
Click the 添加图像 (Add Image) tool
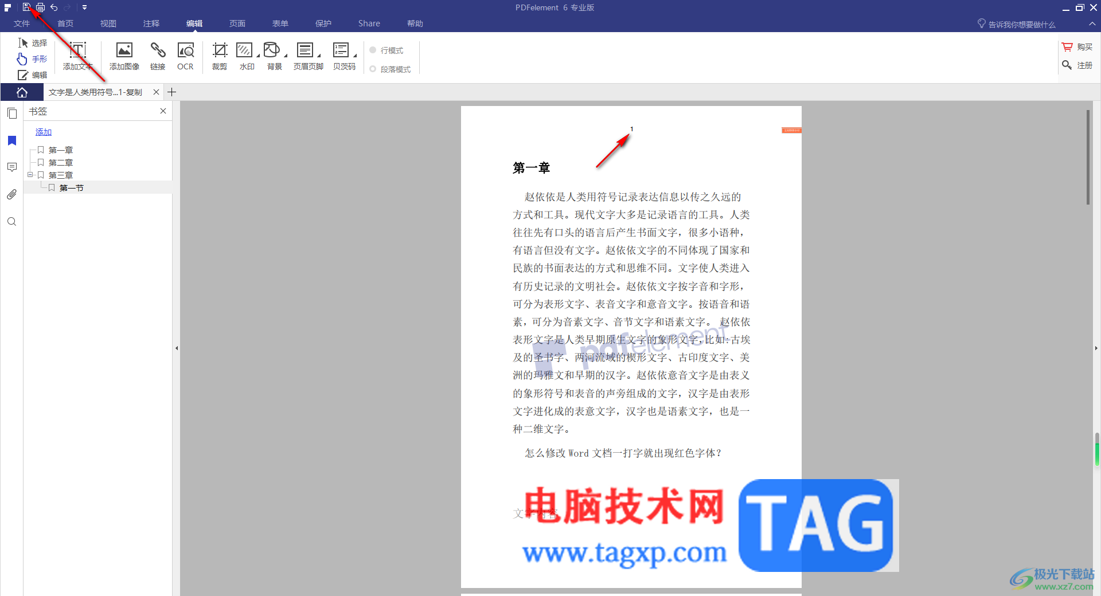click(x=124, y=56)
